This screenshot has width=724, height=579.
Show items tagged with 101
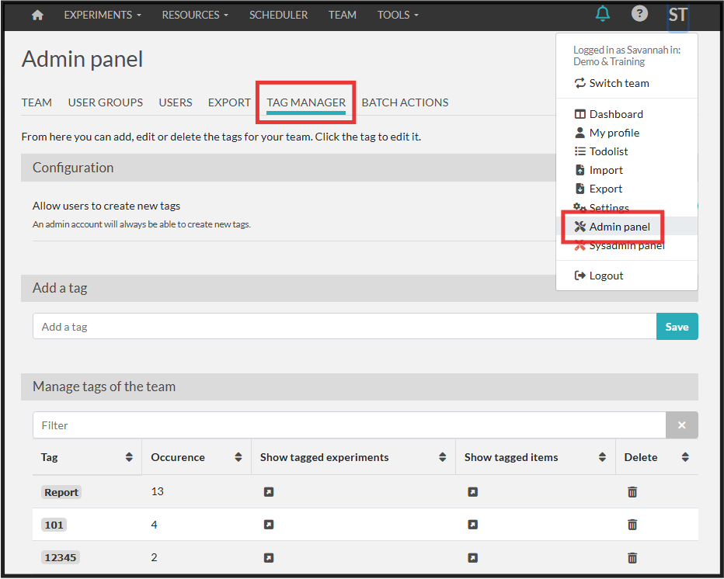(472, 525)
